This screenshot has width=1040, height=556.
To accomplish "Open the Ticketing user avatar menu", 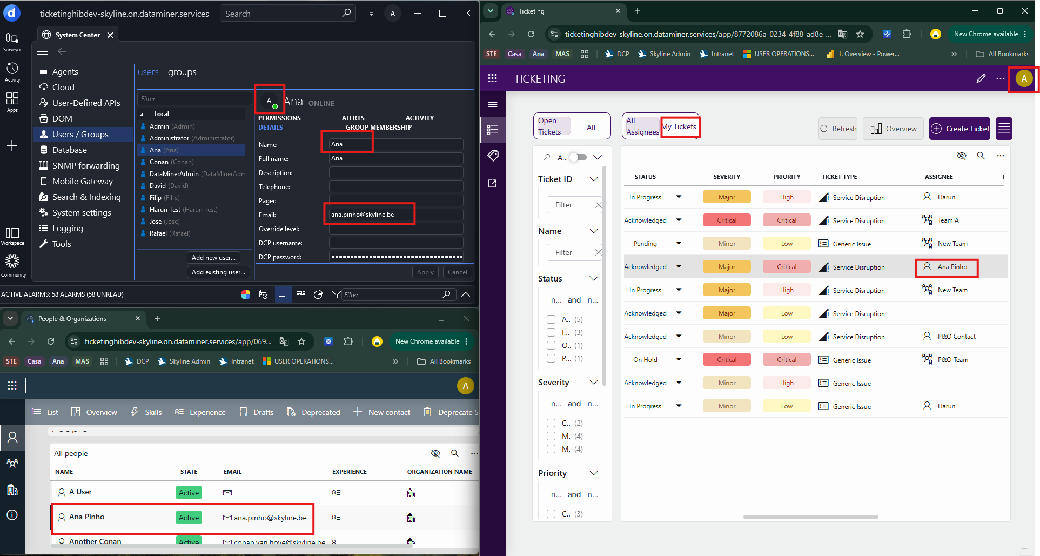I will [1024, 78].
